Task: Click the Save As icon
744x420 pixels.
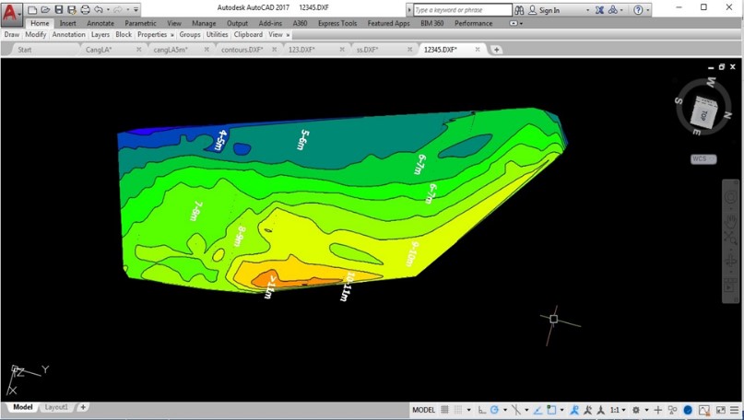Action: [72, 9]
